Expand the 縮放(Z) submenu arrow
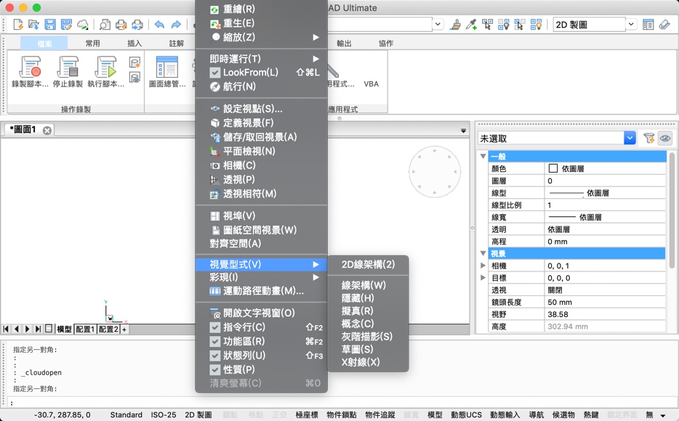Screen dimensions: 679x421 click(314, 37)
